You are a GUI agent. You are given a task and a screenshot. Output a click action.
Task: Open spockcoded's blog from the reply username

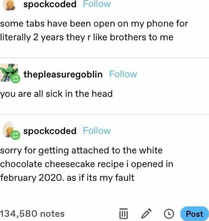50,131
